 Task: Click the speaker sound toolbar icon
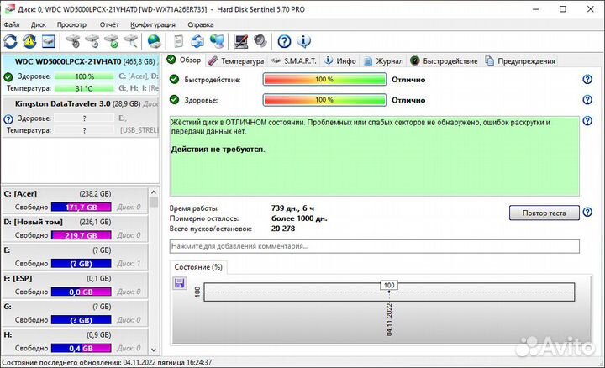click(x=260, y=41)
